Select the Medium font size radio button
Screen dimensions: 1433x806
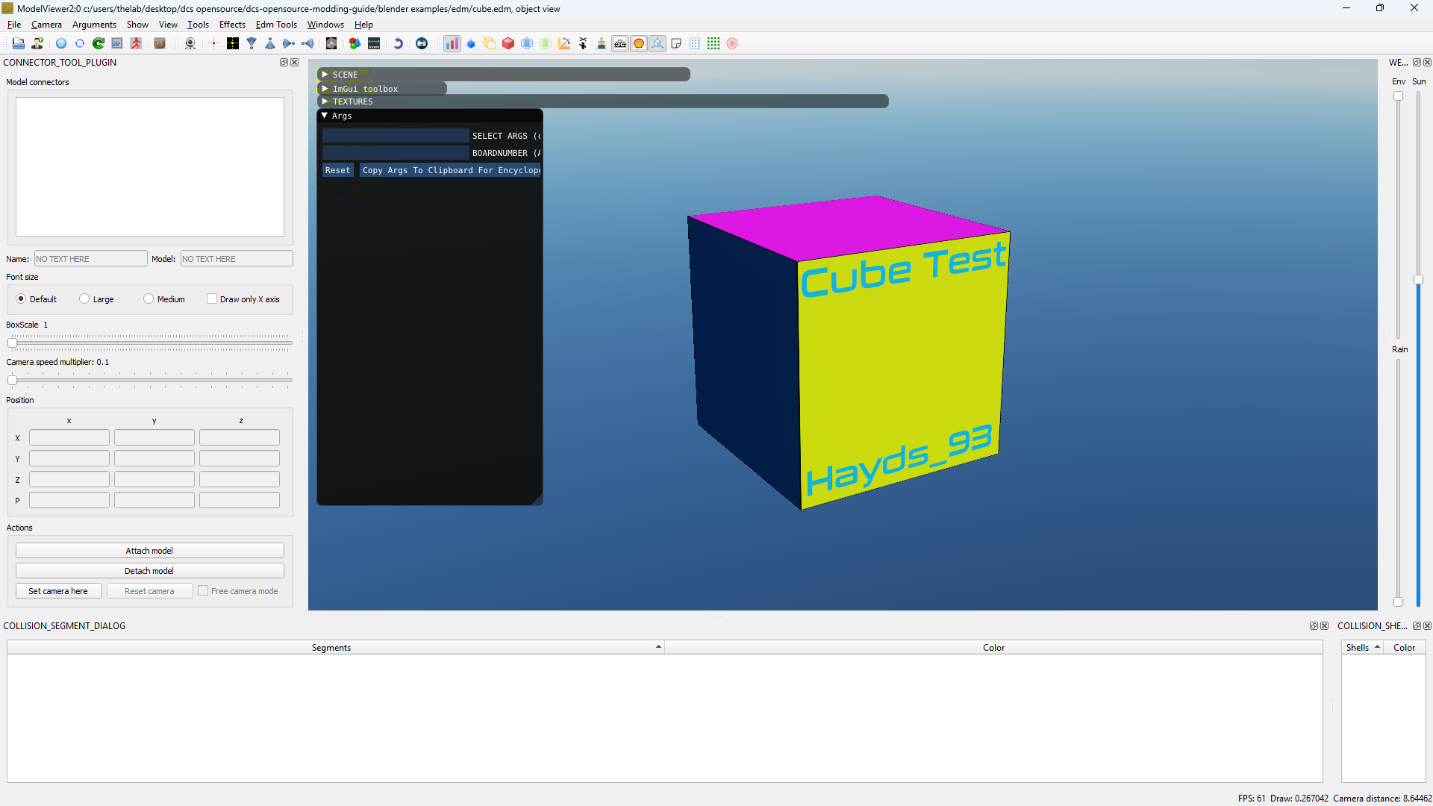[x=149, y=299]
